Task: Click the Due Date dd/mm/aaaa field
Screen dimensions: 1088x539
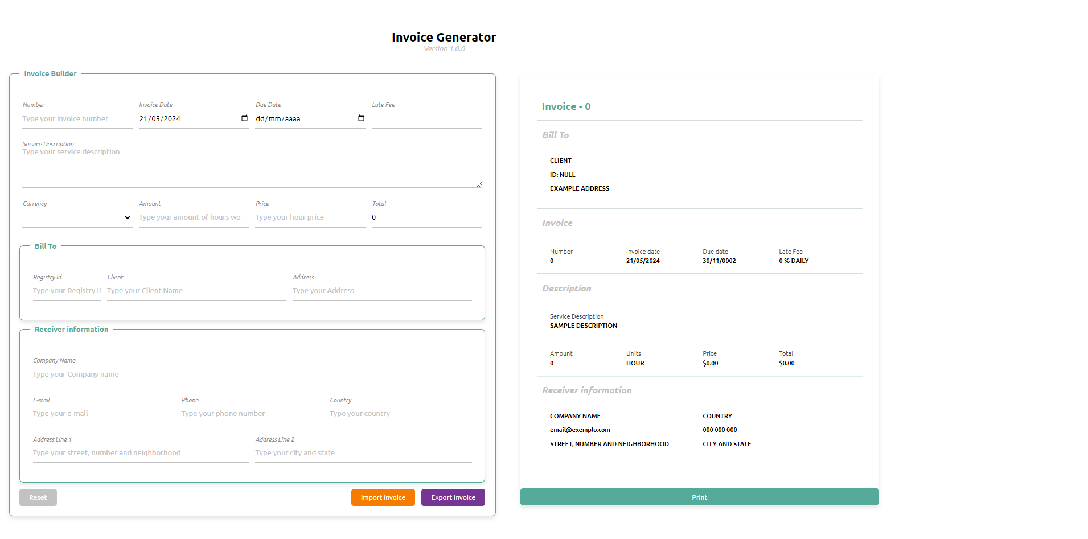Action: point(310,119)
